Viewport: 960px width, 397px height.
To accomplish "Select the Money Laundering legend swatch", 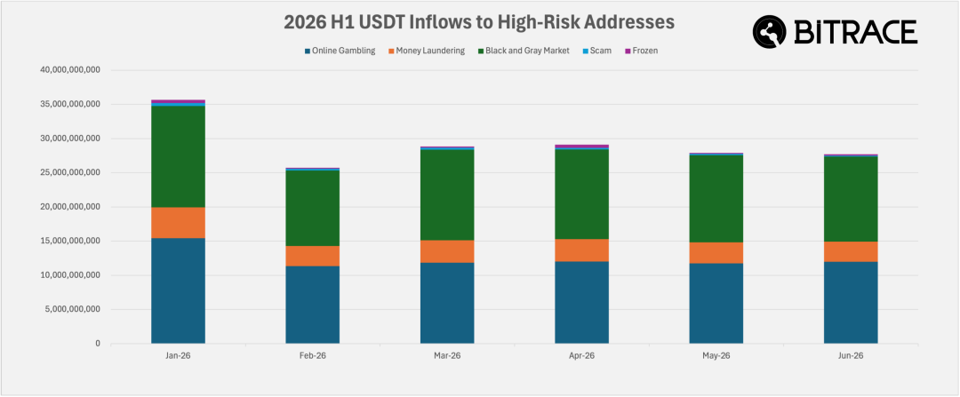I will click(x=390, y=51).
